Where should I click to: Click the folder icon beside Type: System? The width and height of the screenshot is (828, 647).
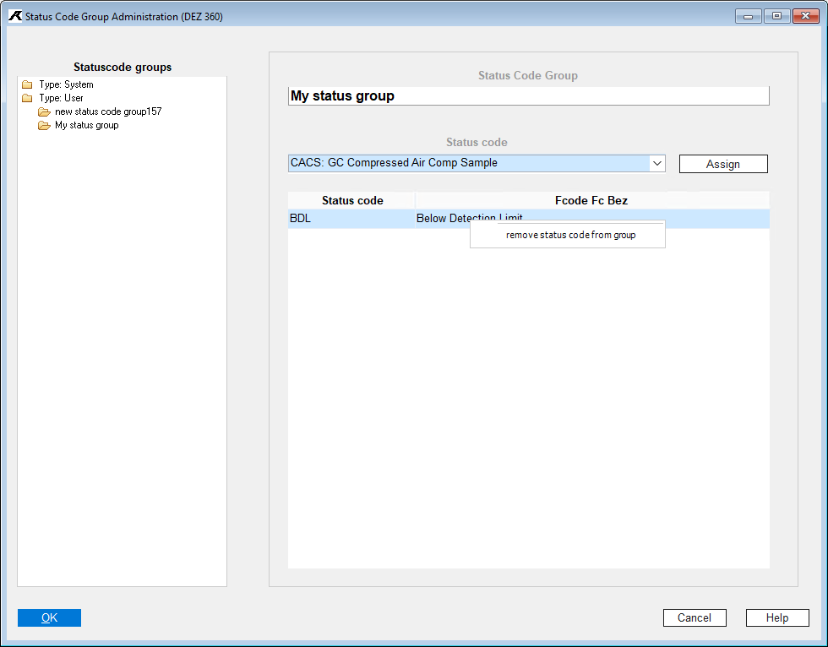[27, 84]
